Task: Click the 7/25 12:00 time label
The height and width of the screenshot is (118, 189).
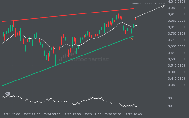Action: point(73,114)
